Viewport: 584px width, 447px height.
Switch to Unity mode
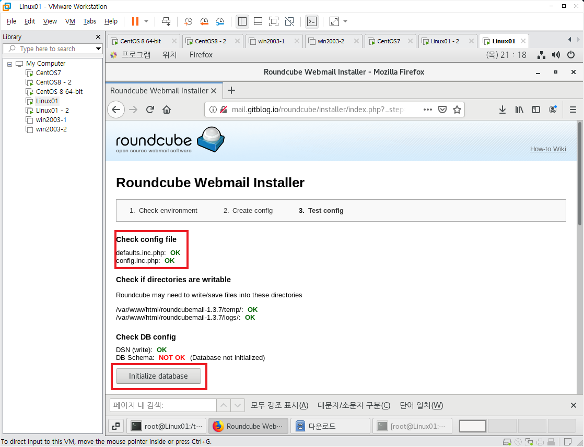click(289, 21)
